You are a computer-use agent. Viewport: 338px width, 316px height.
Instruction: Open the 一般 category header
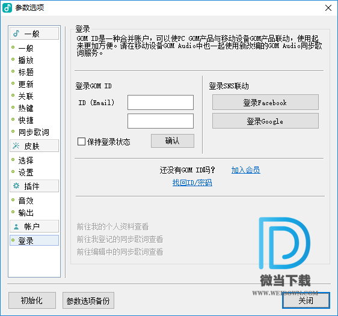34,34
